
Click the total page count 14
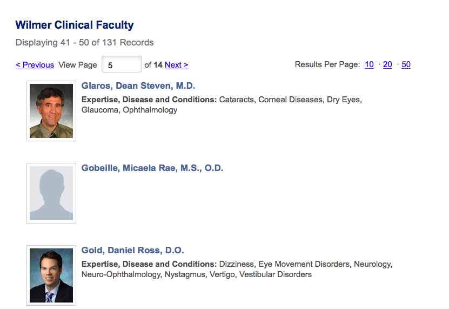[x=158, y=65]
